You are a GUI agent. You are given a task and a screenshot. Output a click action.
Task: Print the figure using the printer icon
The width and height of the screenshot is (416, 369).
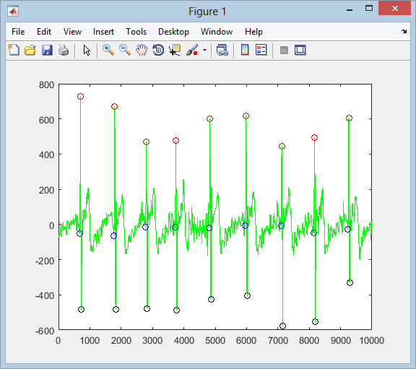coord(64,50)
